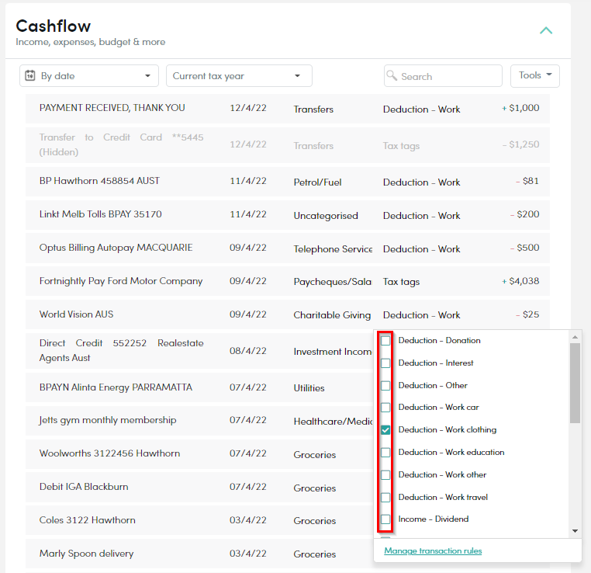Screen dimensions: 591x573
Task: Change Uncategorised category on Linkt row
Action: pos(326,215)
